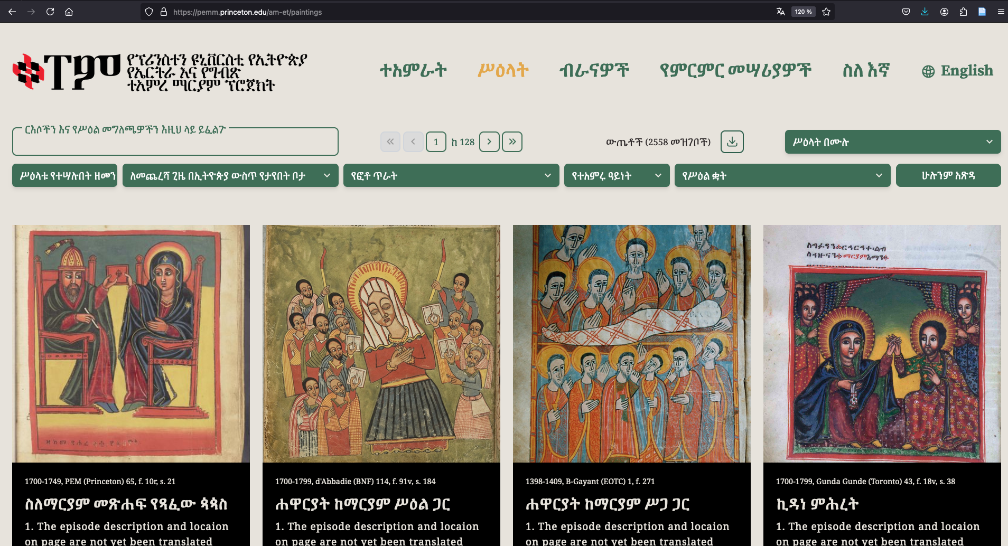Open the የተአምሩ ዓይነት dropdown
Screen dimensions: 1008x546
point(616,175)
